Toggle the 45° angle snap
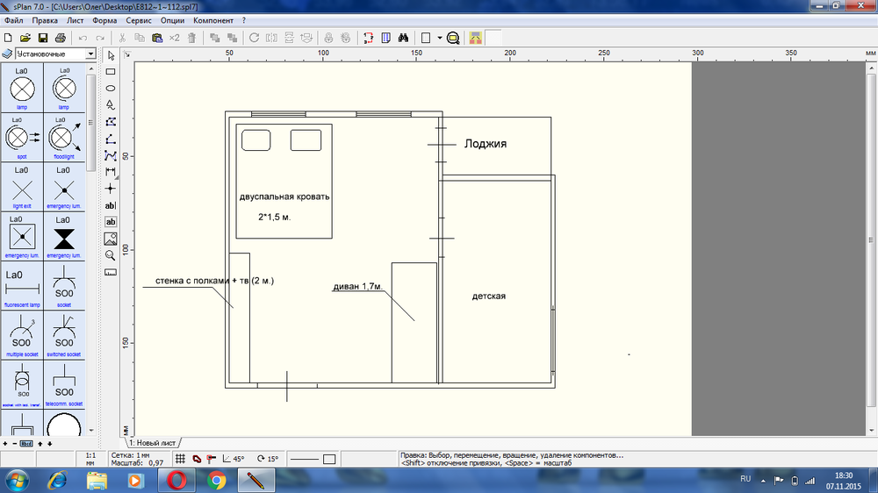The width and height of the screenshot is (878, 493). pyautogui.click(x=233, y=459)
